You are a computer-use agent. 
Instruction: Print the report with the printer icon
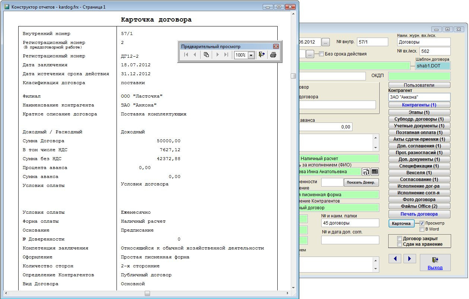[273, 55]
